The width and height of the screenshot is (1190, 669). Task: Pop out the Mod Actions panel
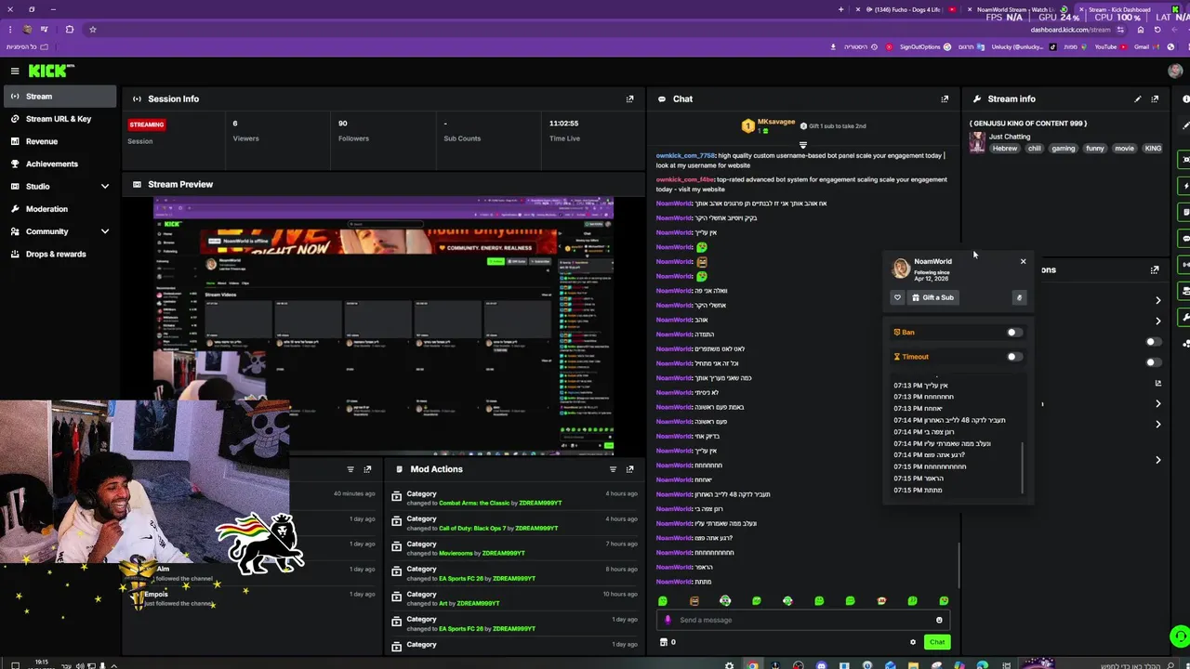click(629, 469)
